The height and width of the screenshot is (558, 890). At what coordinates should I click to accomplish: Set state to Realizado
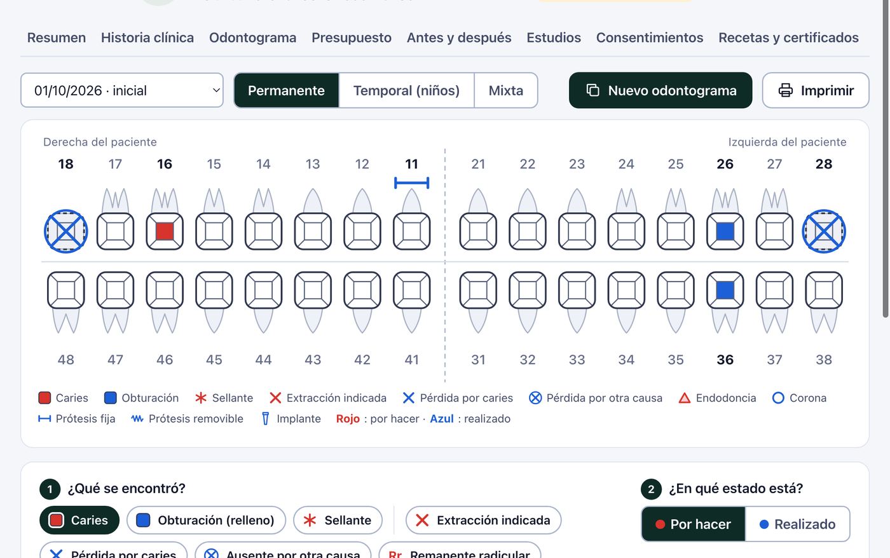pos(797,524)
